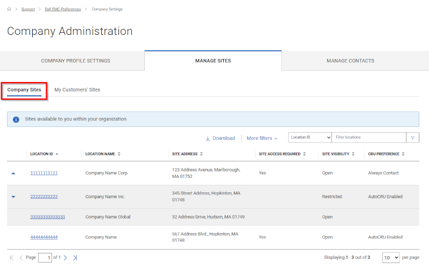Open location 33333333333333 link
Image resolution: width=429 pixels, height=270 pixels.
48,217
